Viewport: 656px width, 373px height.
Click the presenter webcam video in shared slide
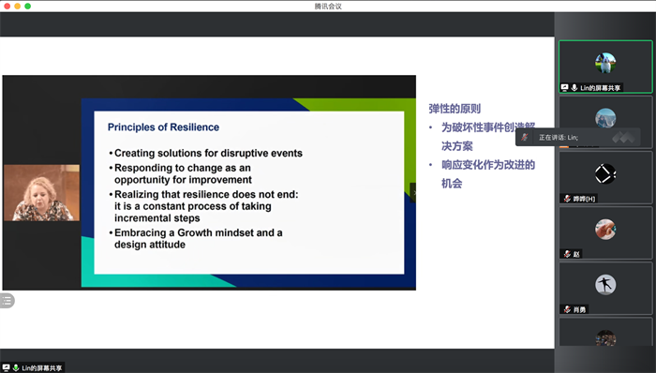click(x=41, y=193)
